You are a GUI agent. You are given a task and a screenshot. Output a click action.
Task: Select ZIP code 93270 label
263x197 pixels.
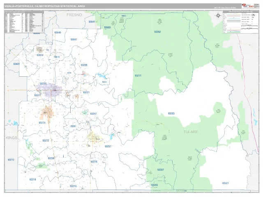click(x=94, y=162)
